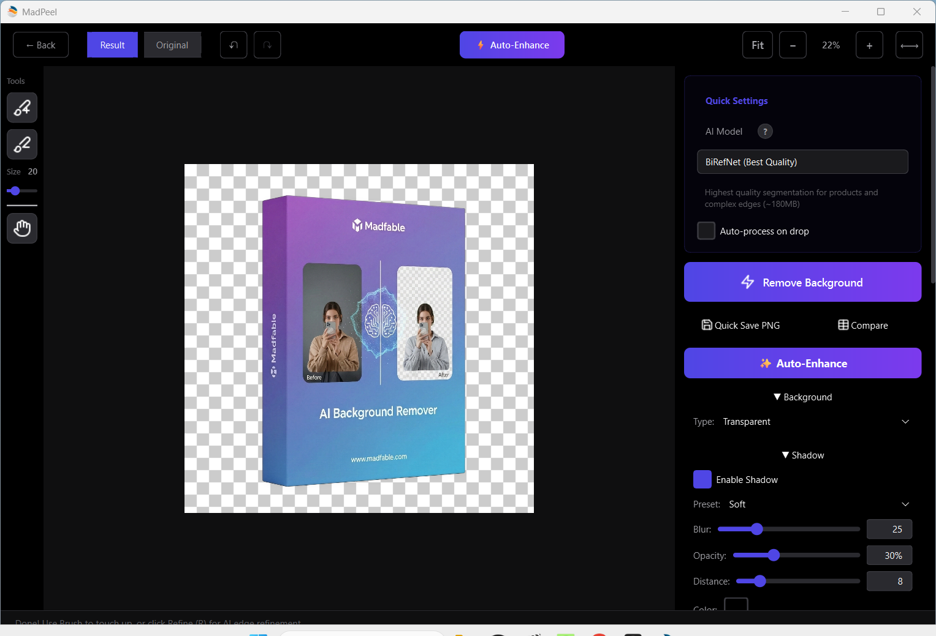The height and width of the screenshot is (636, 936).
Task: Click the Blur value field showing 25
Action: click(889, 529)
